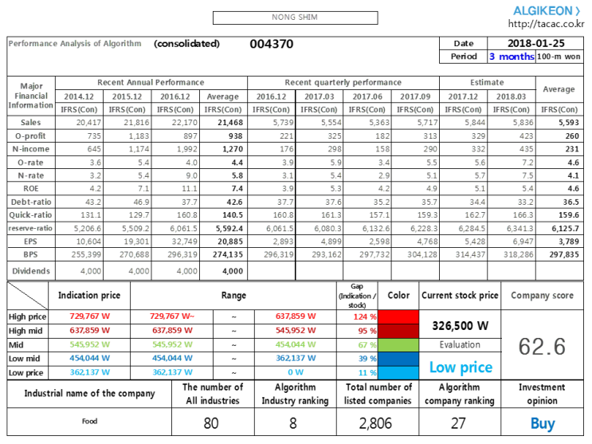Screen dimensions: 592x444
Task: Select Low price range end 0 W
Action: click(296, 372)
